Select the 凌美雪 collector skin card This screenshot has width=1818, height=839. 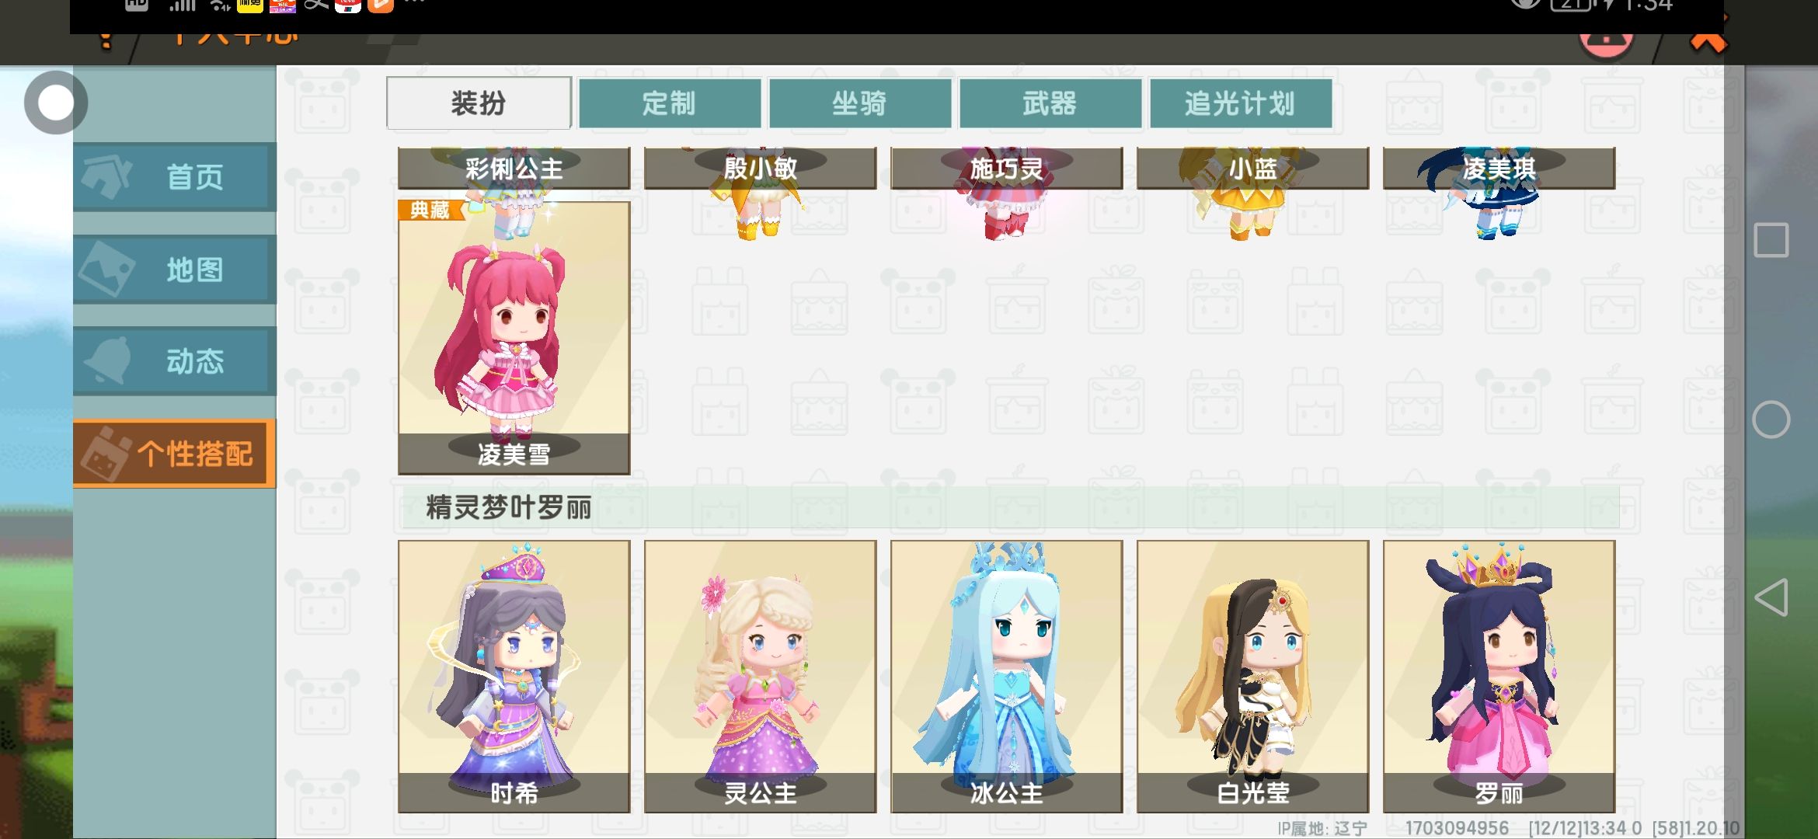pos(514,338)
